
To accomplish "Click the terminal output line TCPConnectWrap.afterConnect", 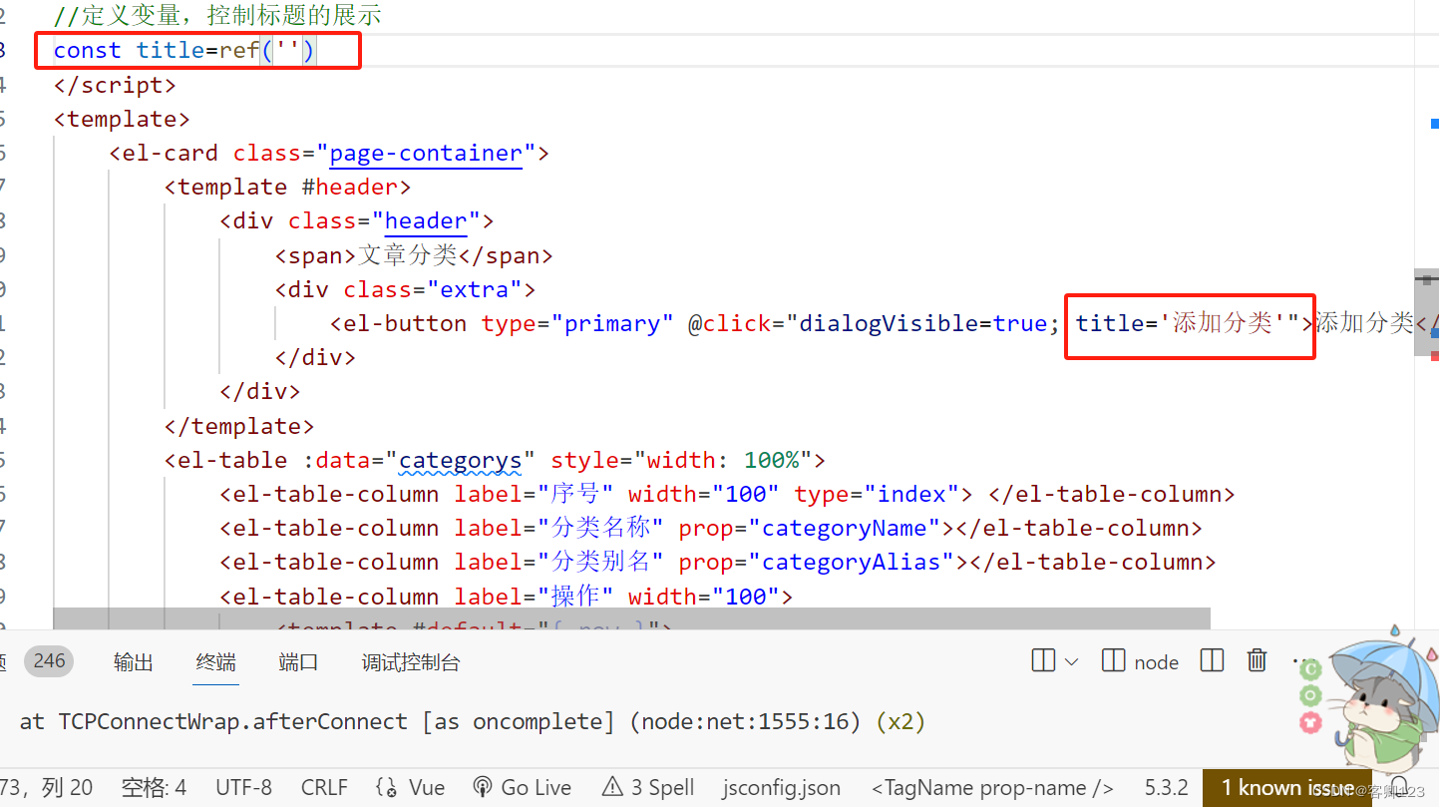I will (473, 721).
